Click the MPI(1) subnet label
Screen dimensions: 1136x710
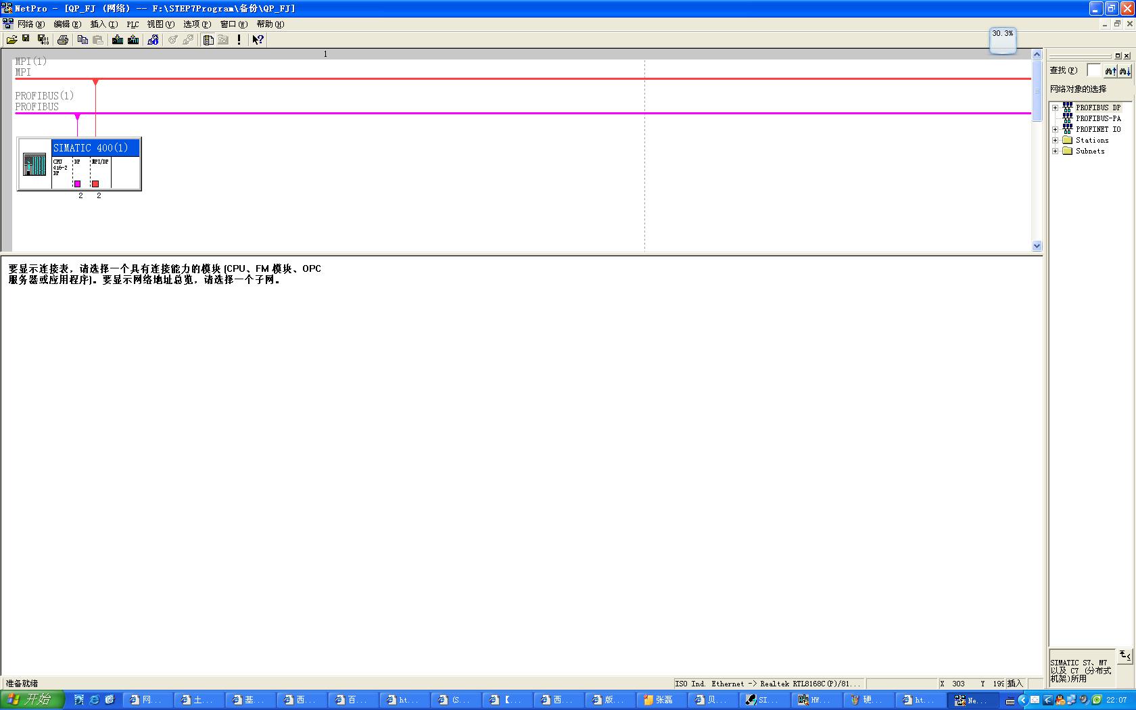(30, 62)
